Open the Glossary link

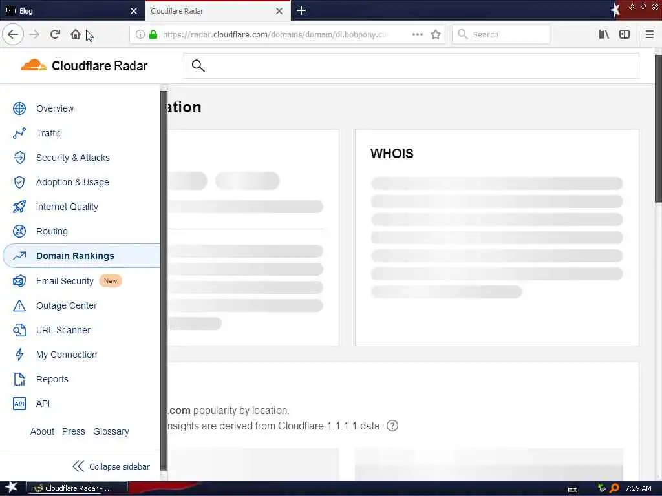(111, 431)
